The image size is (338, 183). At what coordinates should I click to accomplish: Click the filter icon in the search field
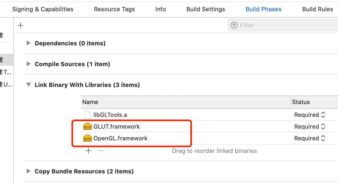pos(234,25)
